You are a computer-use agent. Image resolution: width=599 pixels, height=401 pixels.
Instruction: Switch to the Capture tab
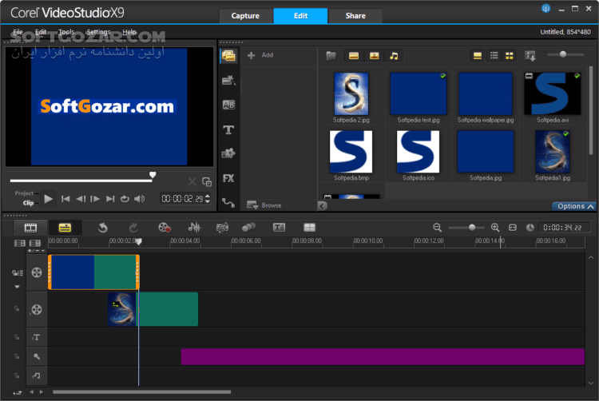[245, 16]
